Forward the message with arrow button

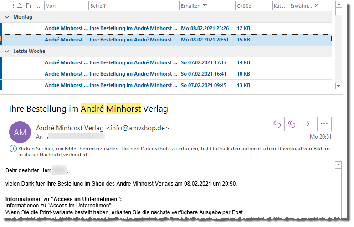pos(306,124)
